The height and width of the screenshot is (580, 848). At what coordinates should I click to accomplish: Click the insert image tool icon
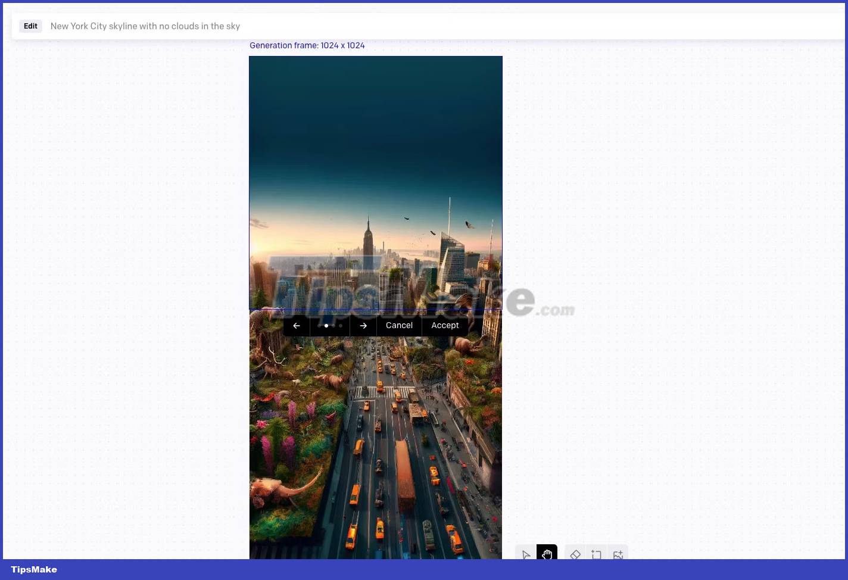click(618, 554)
